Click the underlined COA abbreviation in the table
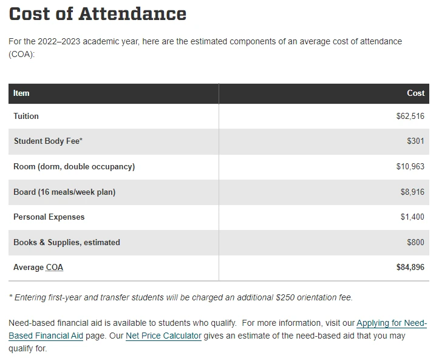This screenshot has width=439, height=358. click(x=55, y=268)
